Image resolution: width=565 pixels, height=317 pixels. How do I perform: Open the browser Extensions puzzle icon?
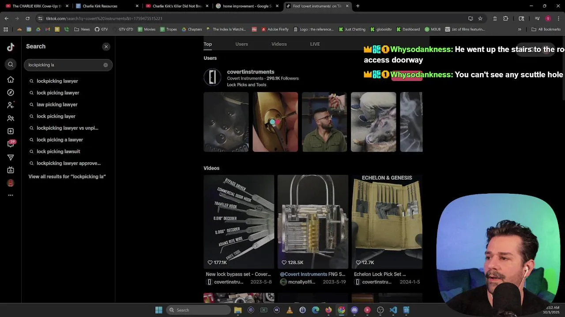pos(505,18)
